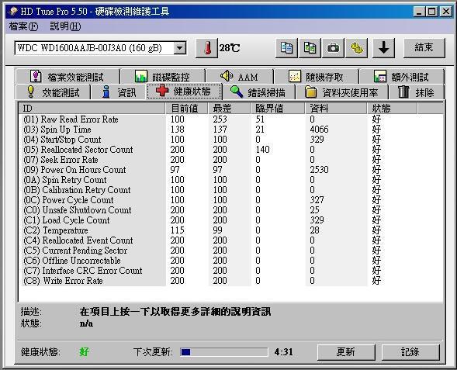Click the 資料 column header

point(336,109)
